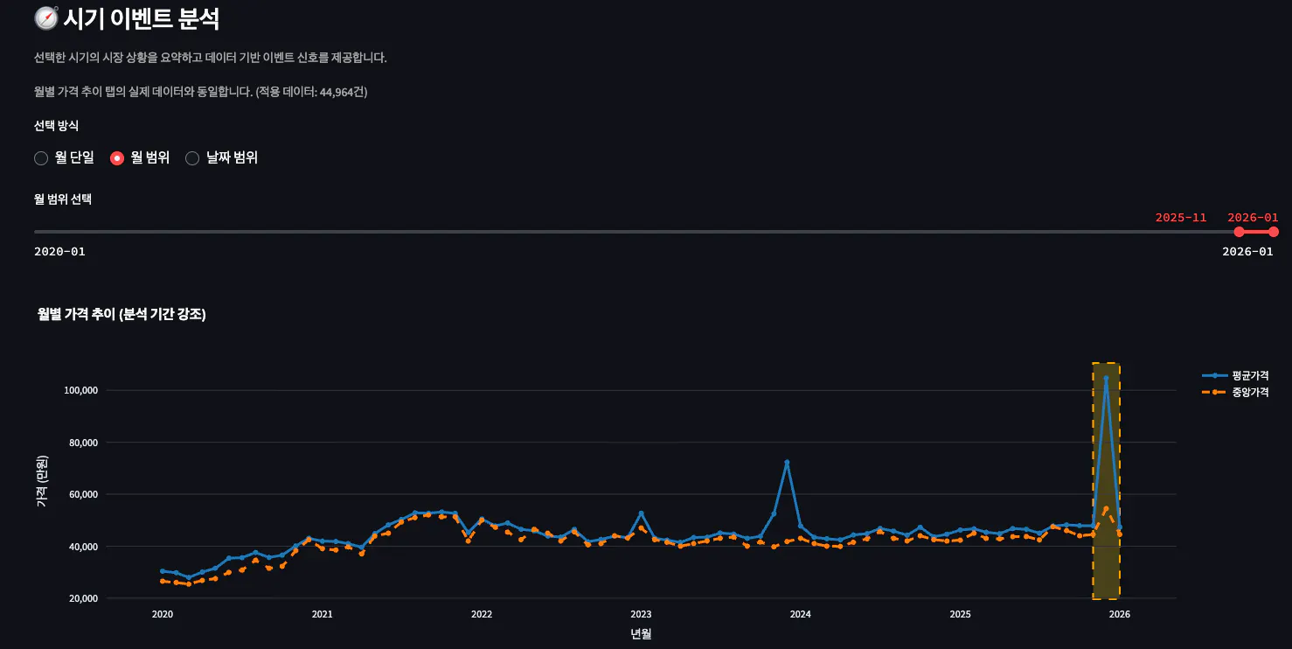Toggle the 평균가격 legend entry
Image resolution: width=1292 pixels, height=649 pixels.
pos(1235,375)
